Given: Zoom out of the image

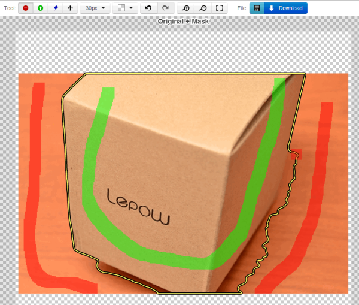Looking at the screenshot, I should point(203,8).
